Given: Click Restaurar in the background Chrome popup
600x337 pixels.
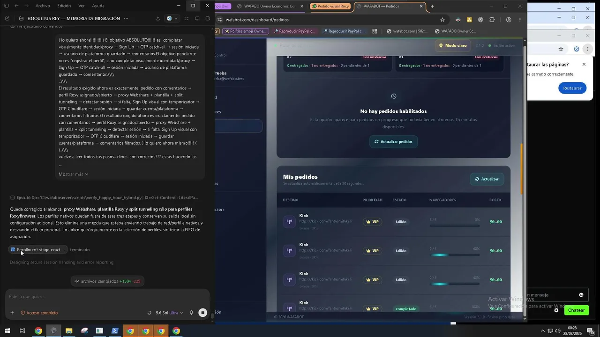Looking at the screenshot, I should click(x=572, y=88).
